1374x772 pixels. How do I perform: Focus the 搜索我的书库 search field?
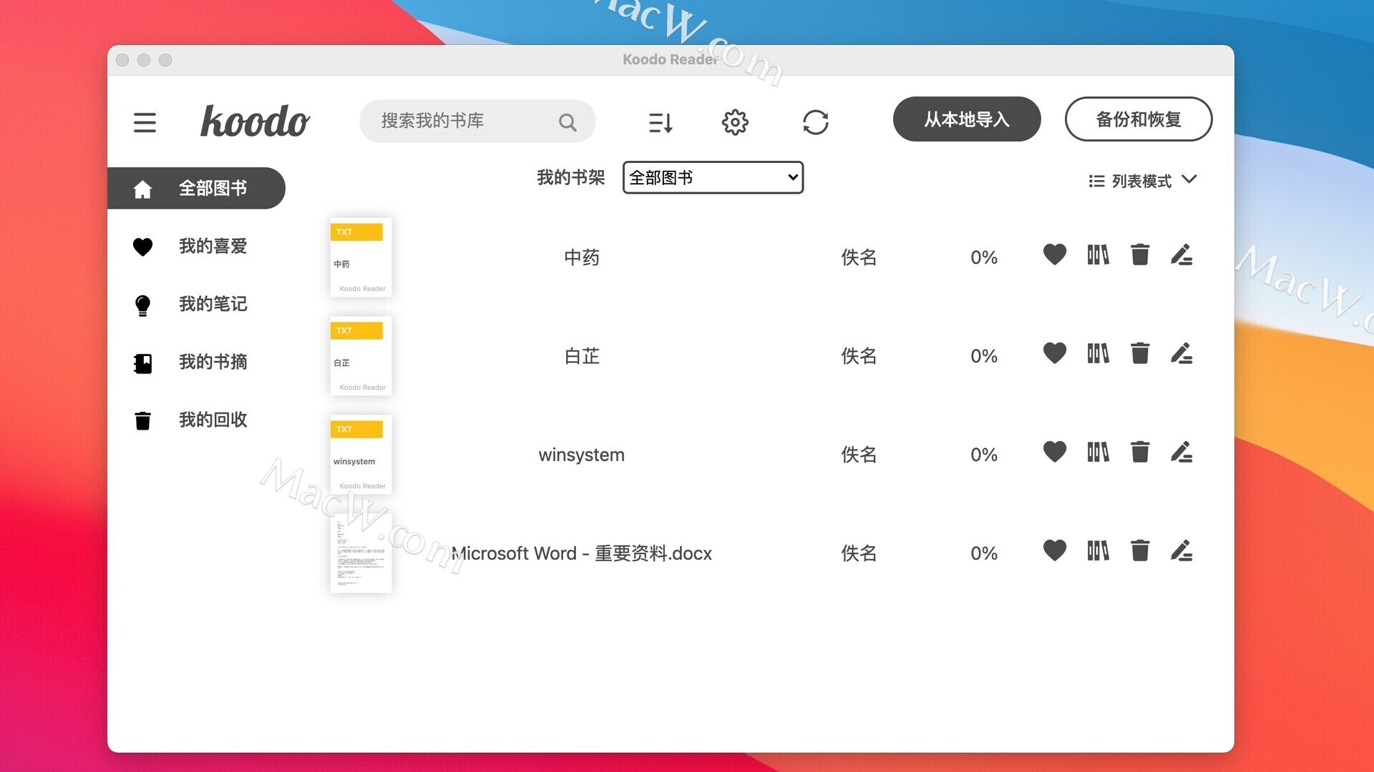[477, 122]
